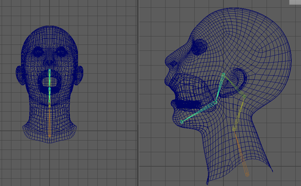Select the top jaw joint beside the ear
Viewport: 301px width, 186px height.
(223, 74)
